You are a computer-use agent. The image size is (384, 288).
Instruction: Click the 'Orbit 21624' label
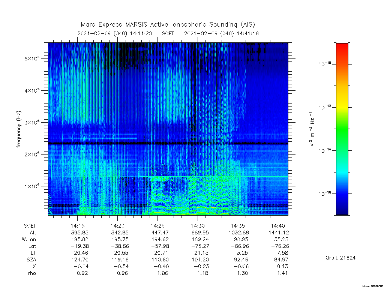pyautogui.click(x=340, y=258)
